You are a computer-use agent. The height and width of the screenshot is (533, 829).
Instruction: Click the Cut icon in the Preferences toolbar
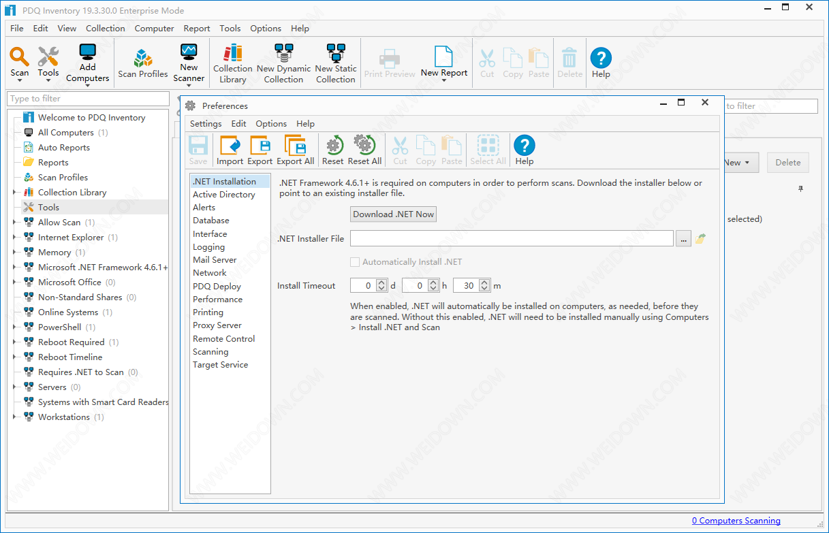[401, 145]
